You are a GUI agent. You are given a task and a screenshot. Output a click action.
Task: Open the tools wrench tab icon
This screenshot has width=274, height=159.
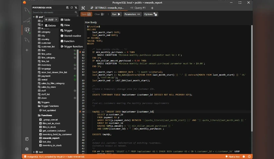point(83,8)
